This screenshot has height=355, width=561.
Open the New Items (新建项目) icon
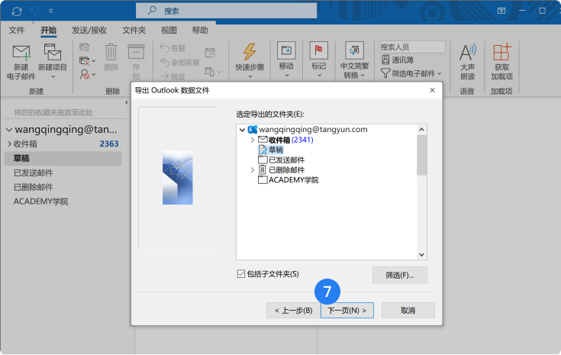pos(52,52)
